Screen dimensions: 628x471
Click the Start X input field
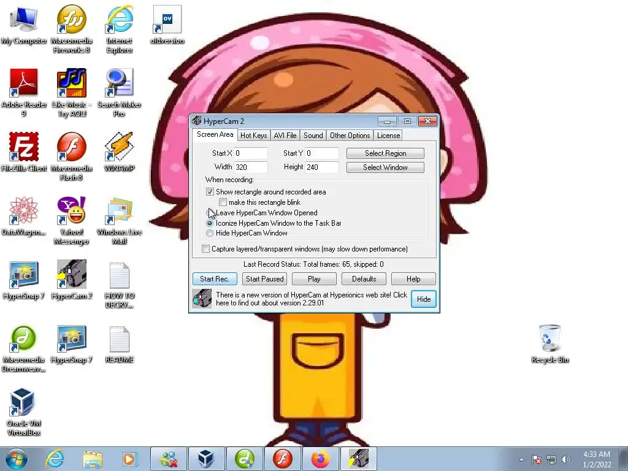tap(251, 153)
